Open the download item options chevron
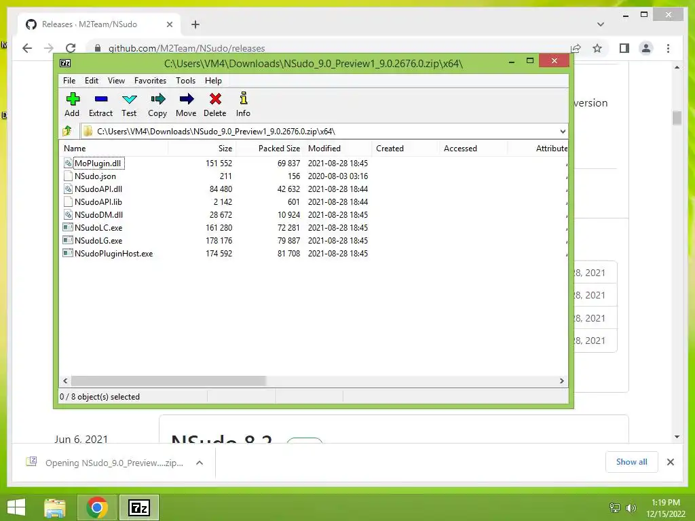695x521 pixels. [x=200, y=463]
